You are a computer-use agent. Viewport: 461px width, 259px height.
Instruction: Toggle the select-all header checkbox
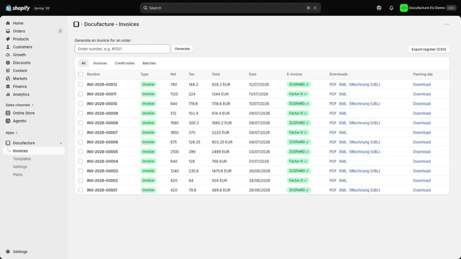coord(81,74)
